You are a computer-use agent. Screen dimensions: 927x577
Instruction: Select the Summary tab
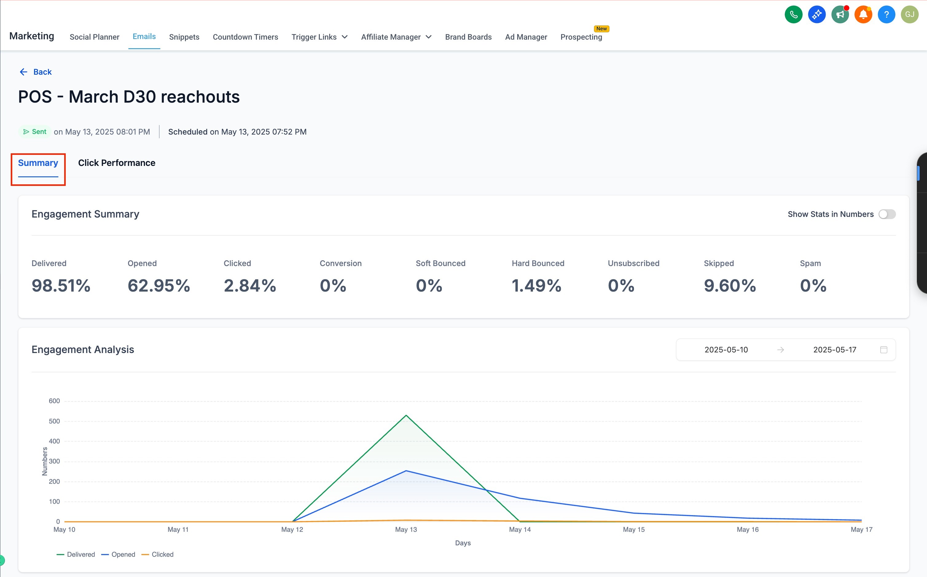pyautogui.click(x=38, y=163)
